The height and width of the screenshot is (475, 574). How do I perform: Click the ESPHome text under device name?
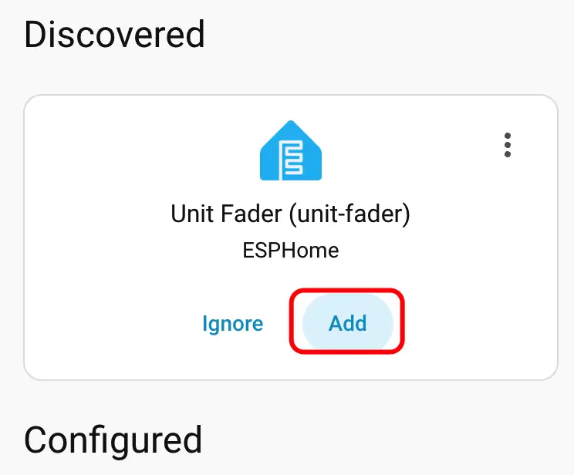[290, 250]
